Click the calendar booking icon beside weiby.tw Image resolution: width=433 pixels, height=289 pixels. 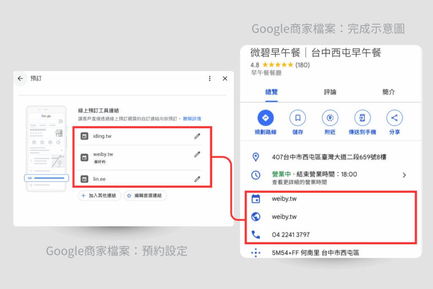(x=257, y=199)
